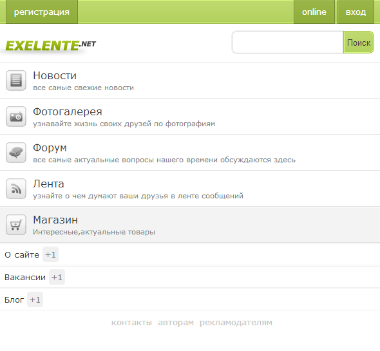Follow the контакты footer link

coord(131,323)
